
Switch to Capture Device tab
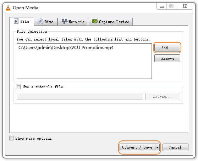pyautogui.click(x=110, y=22)
